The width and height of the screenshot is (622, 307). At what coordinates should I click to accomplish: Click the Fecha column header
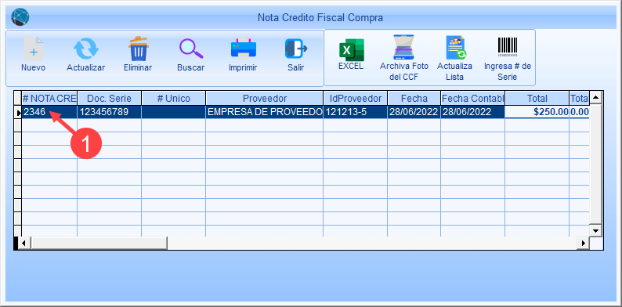[414, 98]
